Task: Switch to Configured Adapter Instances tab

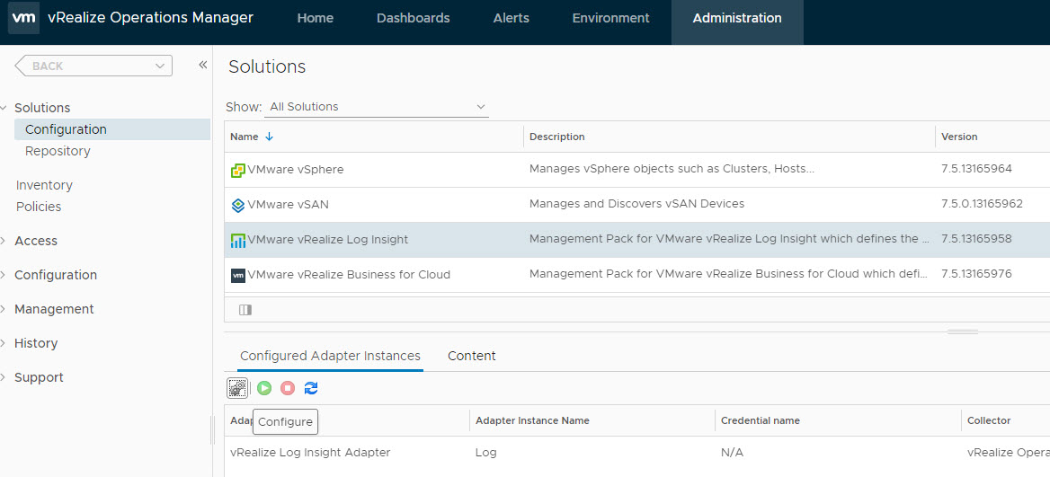Action: (x=330, y=356)
